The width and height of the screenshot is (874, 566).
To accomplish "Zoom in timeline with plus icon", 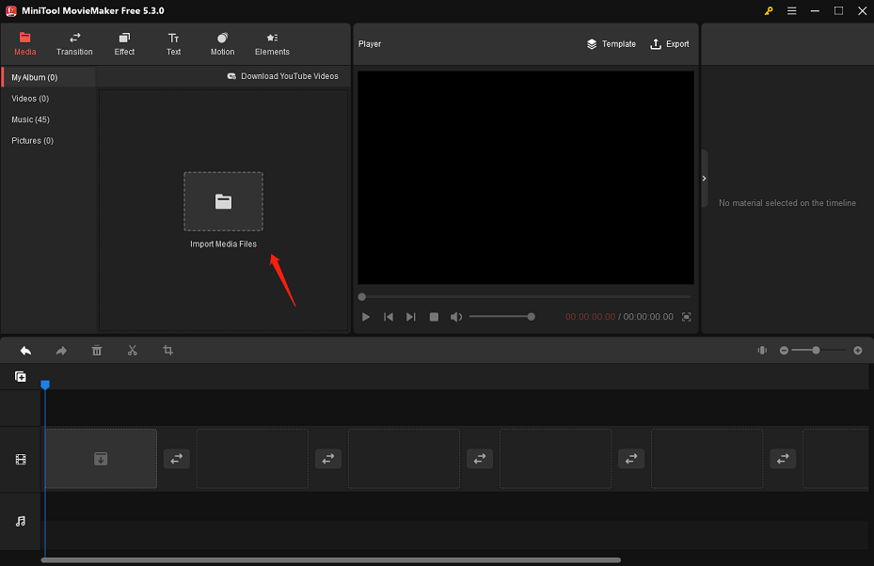I will point(858,351).
